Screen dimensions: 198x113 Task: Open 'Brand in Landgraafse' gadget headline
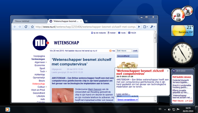coord(182,86)
